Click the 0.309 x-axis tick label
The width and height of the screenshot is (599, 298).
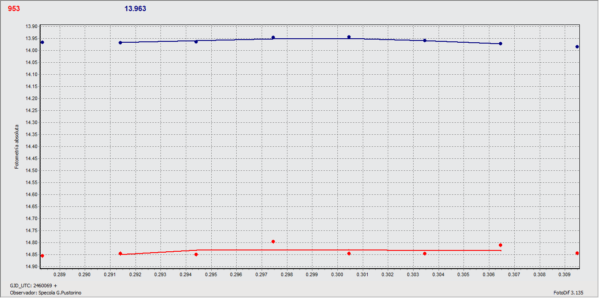coord(565,275)
